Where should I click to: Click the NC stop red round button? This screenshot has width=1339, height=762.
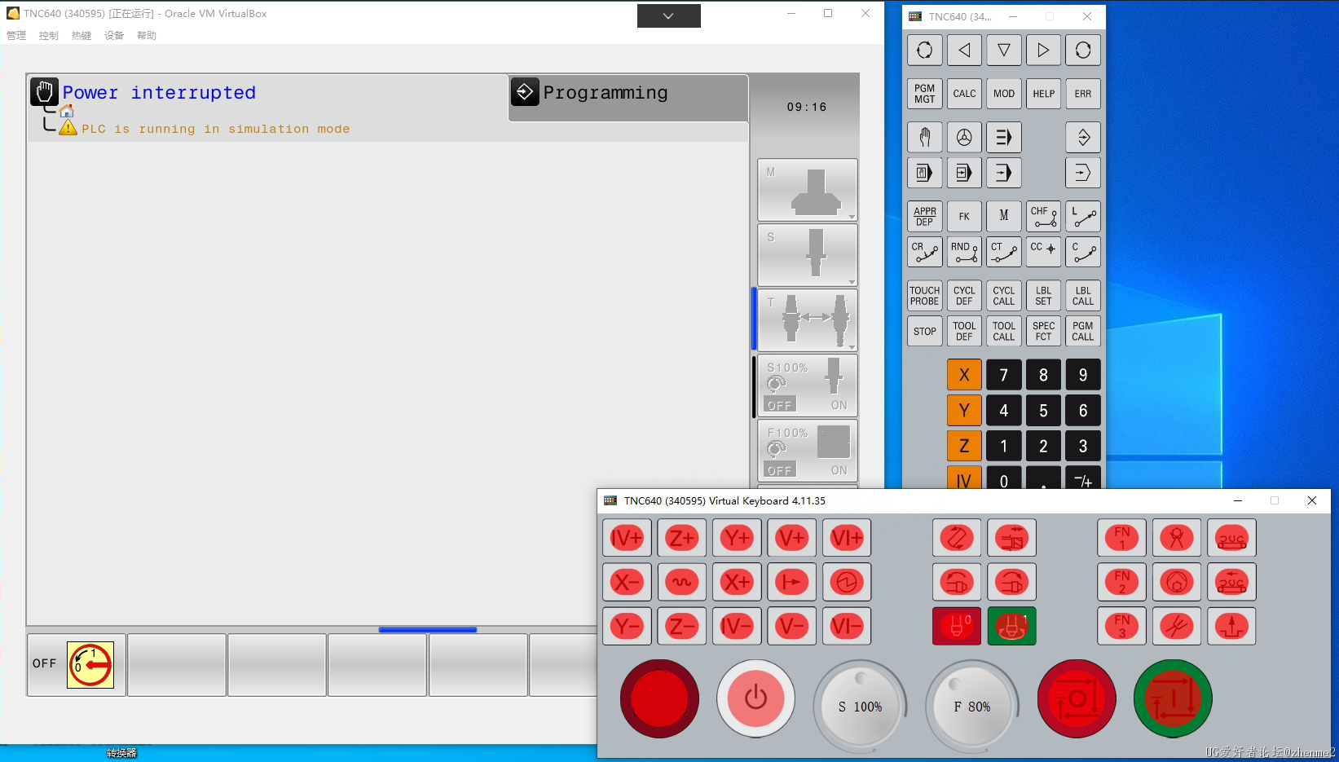point(1077,698)
